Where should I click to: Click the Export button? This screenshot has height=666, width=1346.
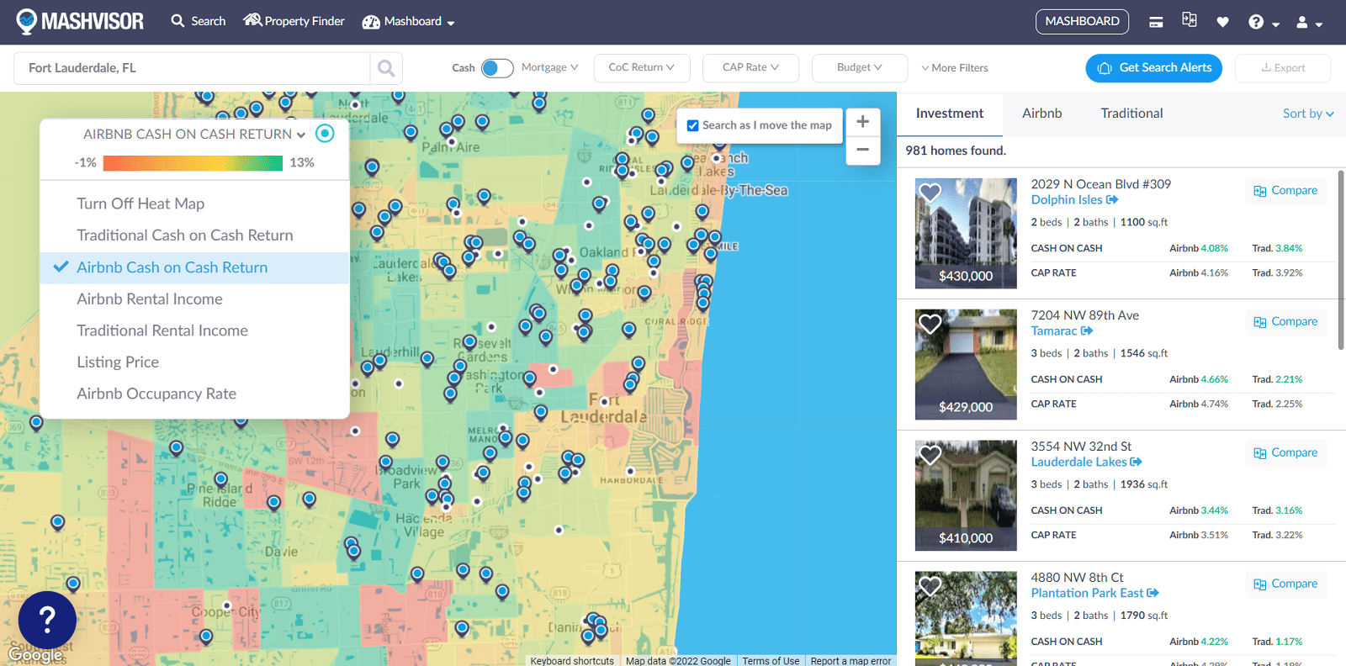(x=1283, y=68)
